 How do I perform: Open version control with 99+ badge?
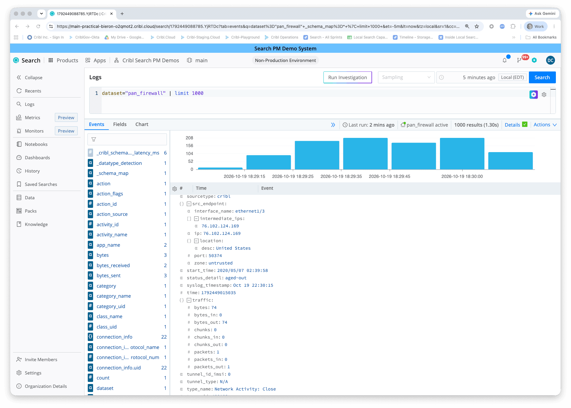coord(519,60)
